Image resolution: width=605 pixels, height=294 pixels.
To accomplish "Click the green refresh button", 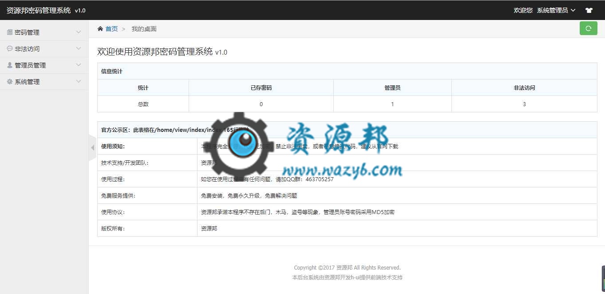I will coord(588,28).
